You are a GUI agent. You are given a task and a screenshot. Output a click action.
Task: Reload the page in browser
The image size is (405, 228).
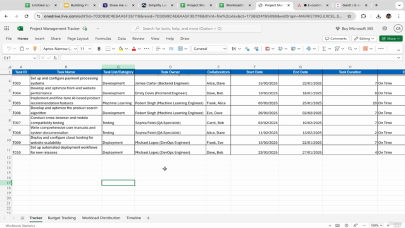pyautogui.click(x=27, y=16)
